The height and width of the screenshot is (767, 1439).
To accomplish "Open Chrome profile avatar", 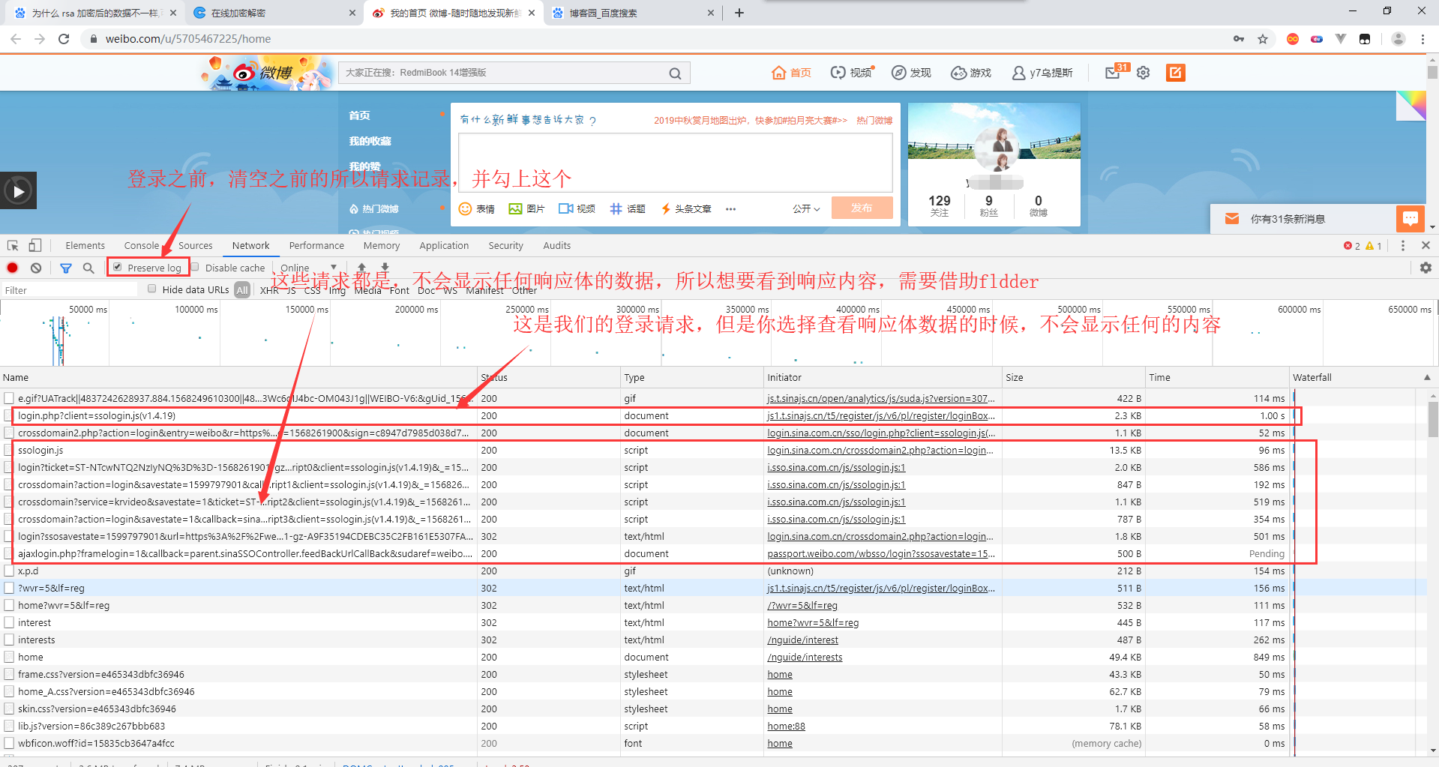I will pos(1398,39).
